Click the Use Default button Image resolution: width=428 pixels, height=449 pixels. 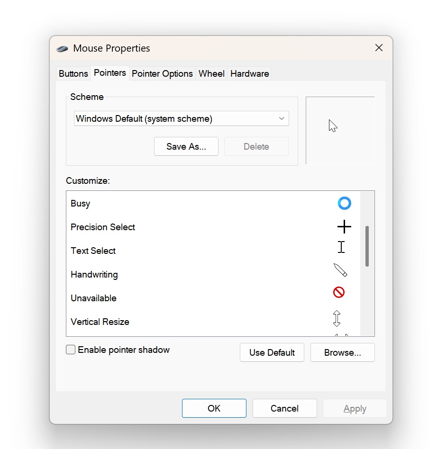272,352
